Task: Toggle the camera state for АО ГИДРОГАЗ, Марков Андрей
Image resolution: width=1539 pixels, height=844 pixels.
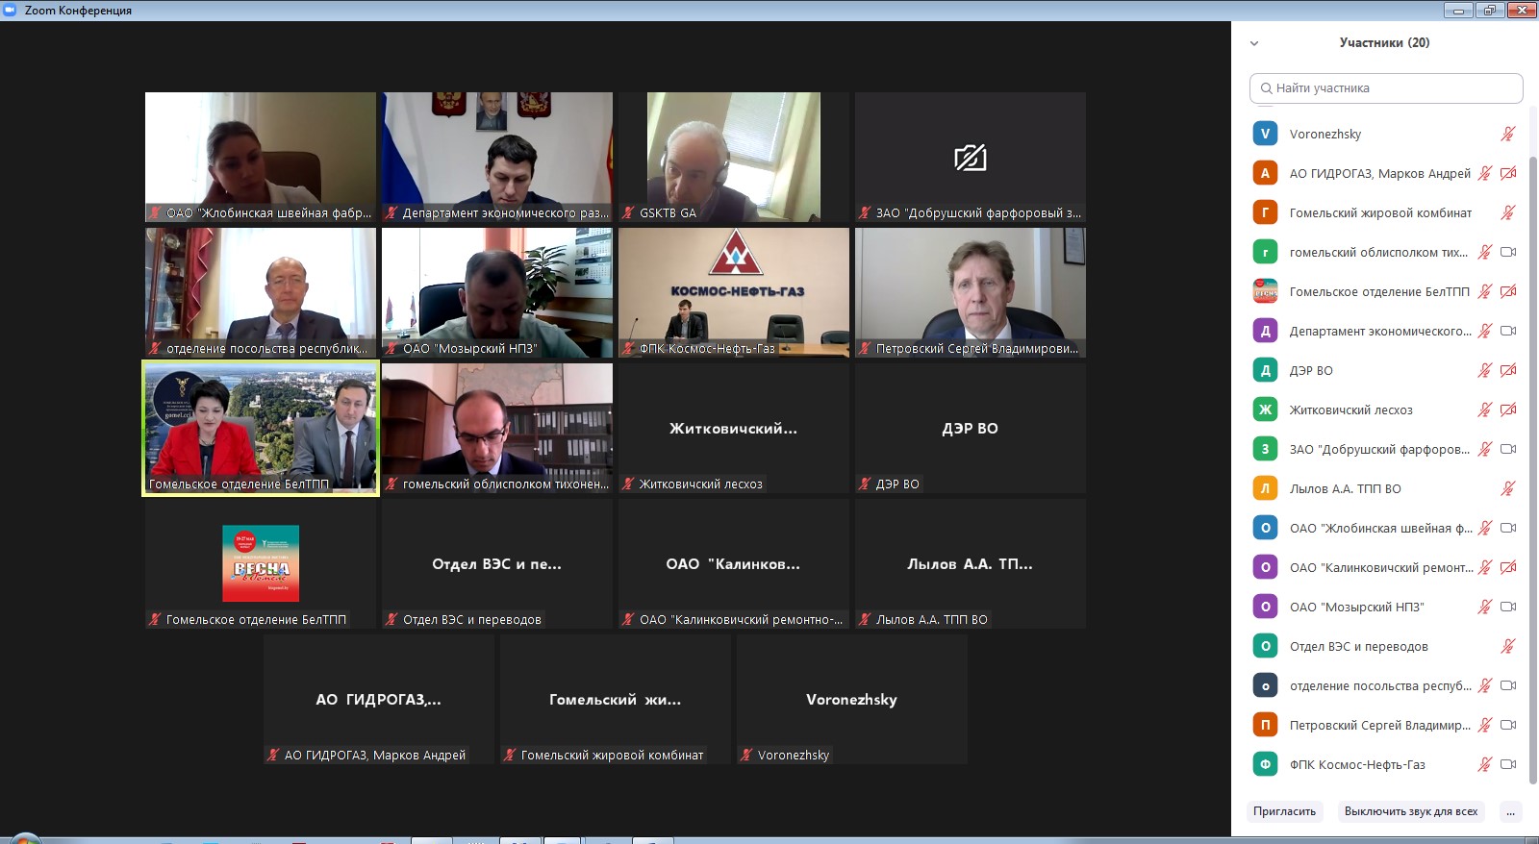Action: (x=1507, y=174)
